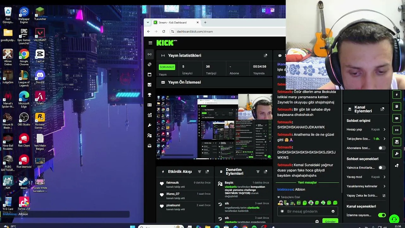Toggle the Yalnızca Emotlarla switch

[382, 168]
